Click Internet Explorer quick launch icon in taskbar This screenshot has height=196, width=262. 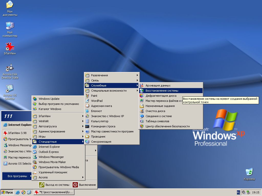click(18, 192)
